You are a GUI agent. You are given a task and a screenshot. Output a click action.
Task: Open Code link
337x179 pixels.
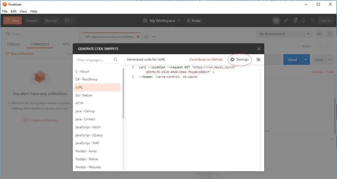coord(330,72)
